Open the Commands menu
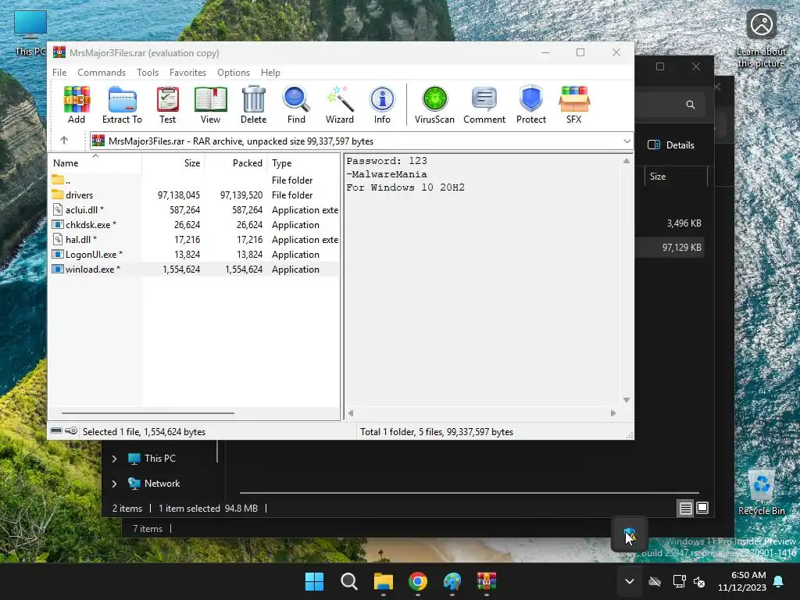Viewport: 800px width, 600px height. 102,73
